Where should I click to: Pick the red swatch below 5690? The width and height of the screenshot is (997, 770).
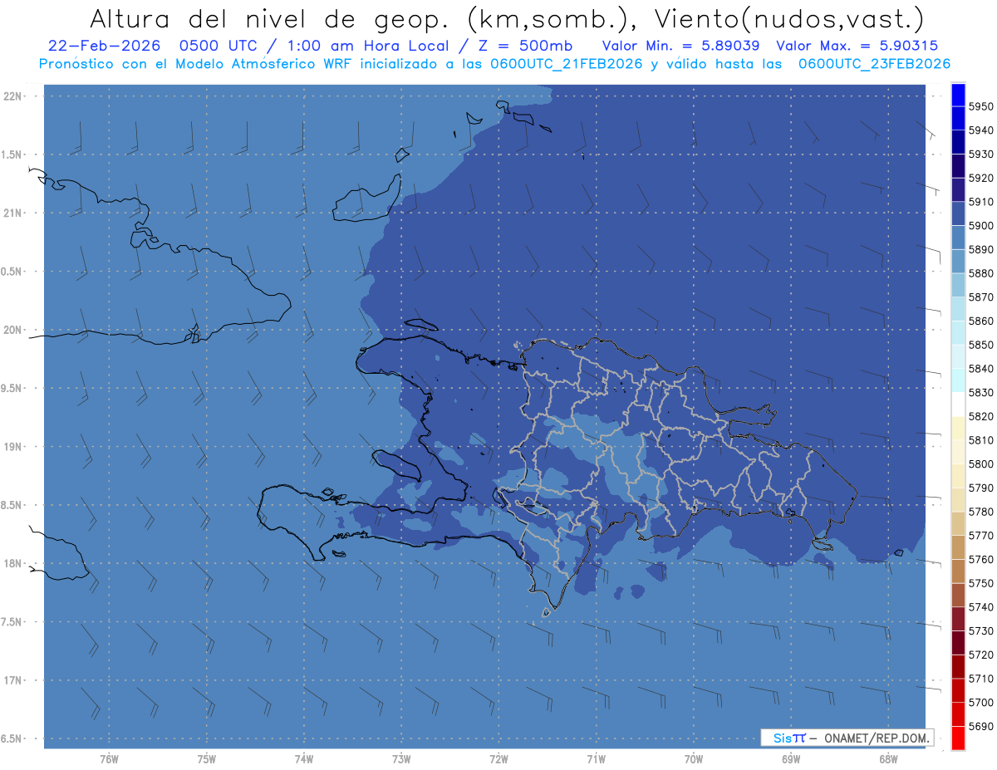click(x=957, y=738)
